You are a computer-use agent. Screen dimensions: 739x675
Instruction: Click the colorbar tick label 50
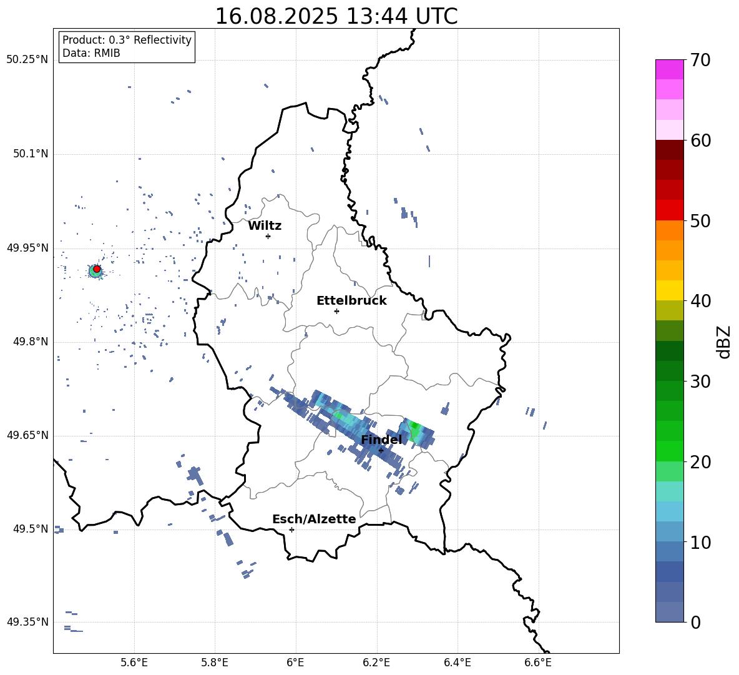click(700, 220)
